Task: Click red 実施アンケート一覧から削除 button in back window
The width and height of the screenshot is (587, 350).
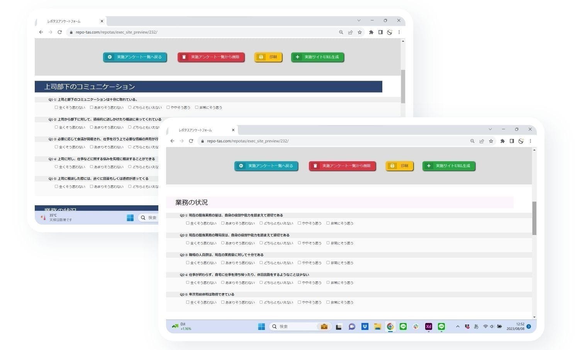Action: click(211, 57)
